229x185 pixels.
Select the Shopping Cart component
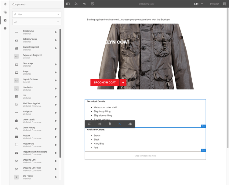36,161
